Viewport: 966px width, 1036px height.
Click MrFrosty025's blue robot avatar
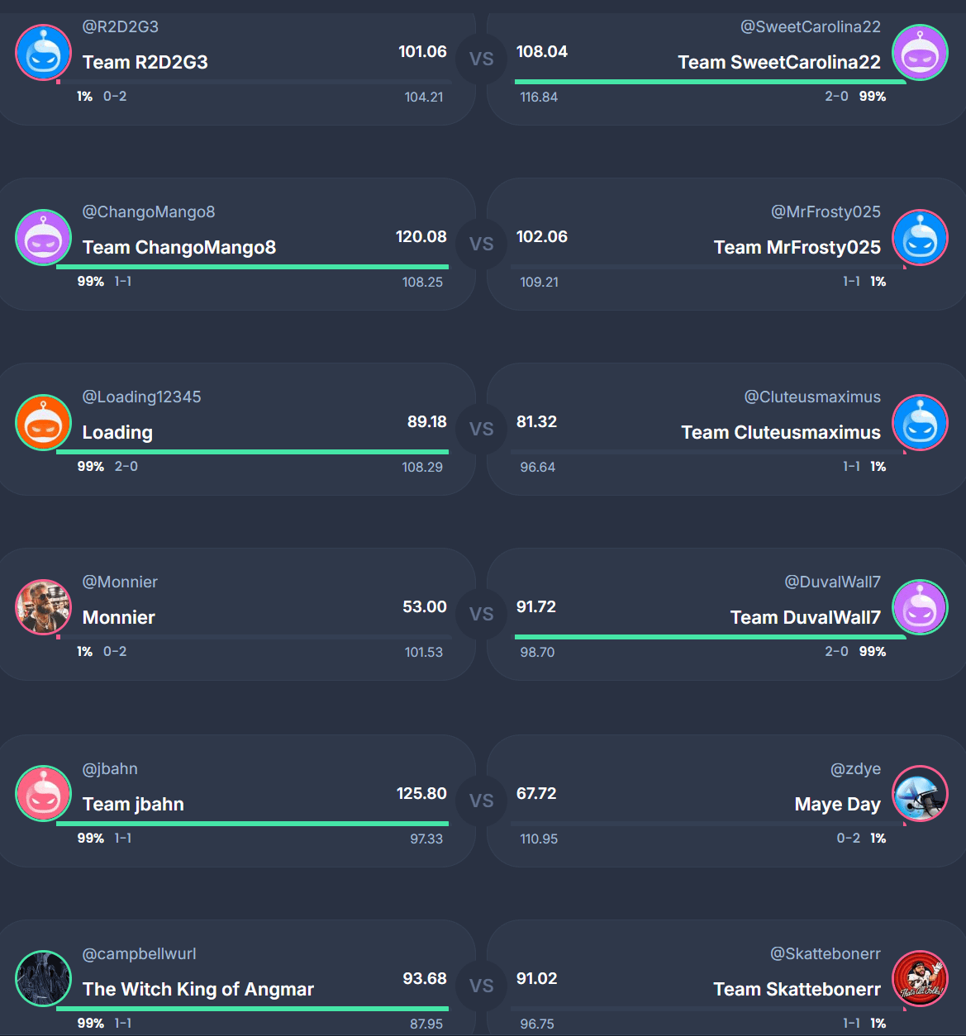(920, 238)
